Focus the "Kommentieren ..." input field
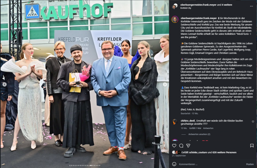The width and height of the screenshot is (257, 168). (211, 164)
